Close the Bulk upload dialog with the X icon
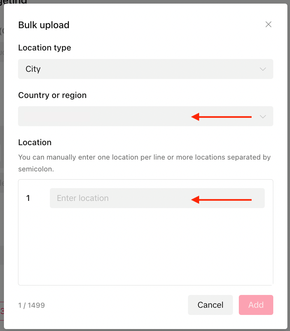290x331 pixels. (268, 24)
